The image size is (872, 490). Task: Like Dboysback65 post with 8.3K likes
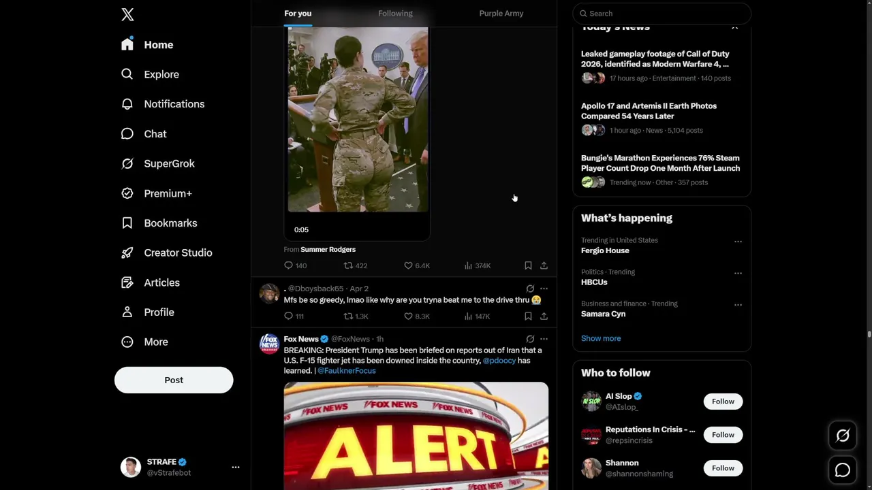(x=417, y=316)
